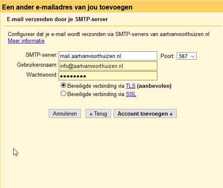Click the dialog title Een ander e-mailadres

pyautogui.click(x=67, y=7)
